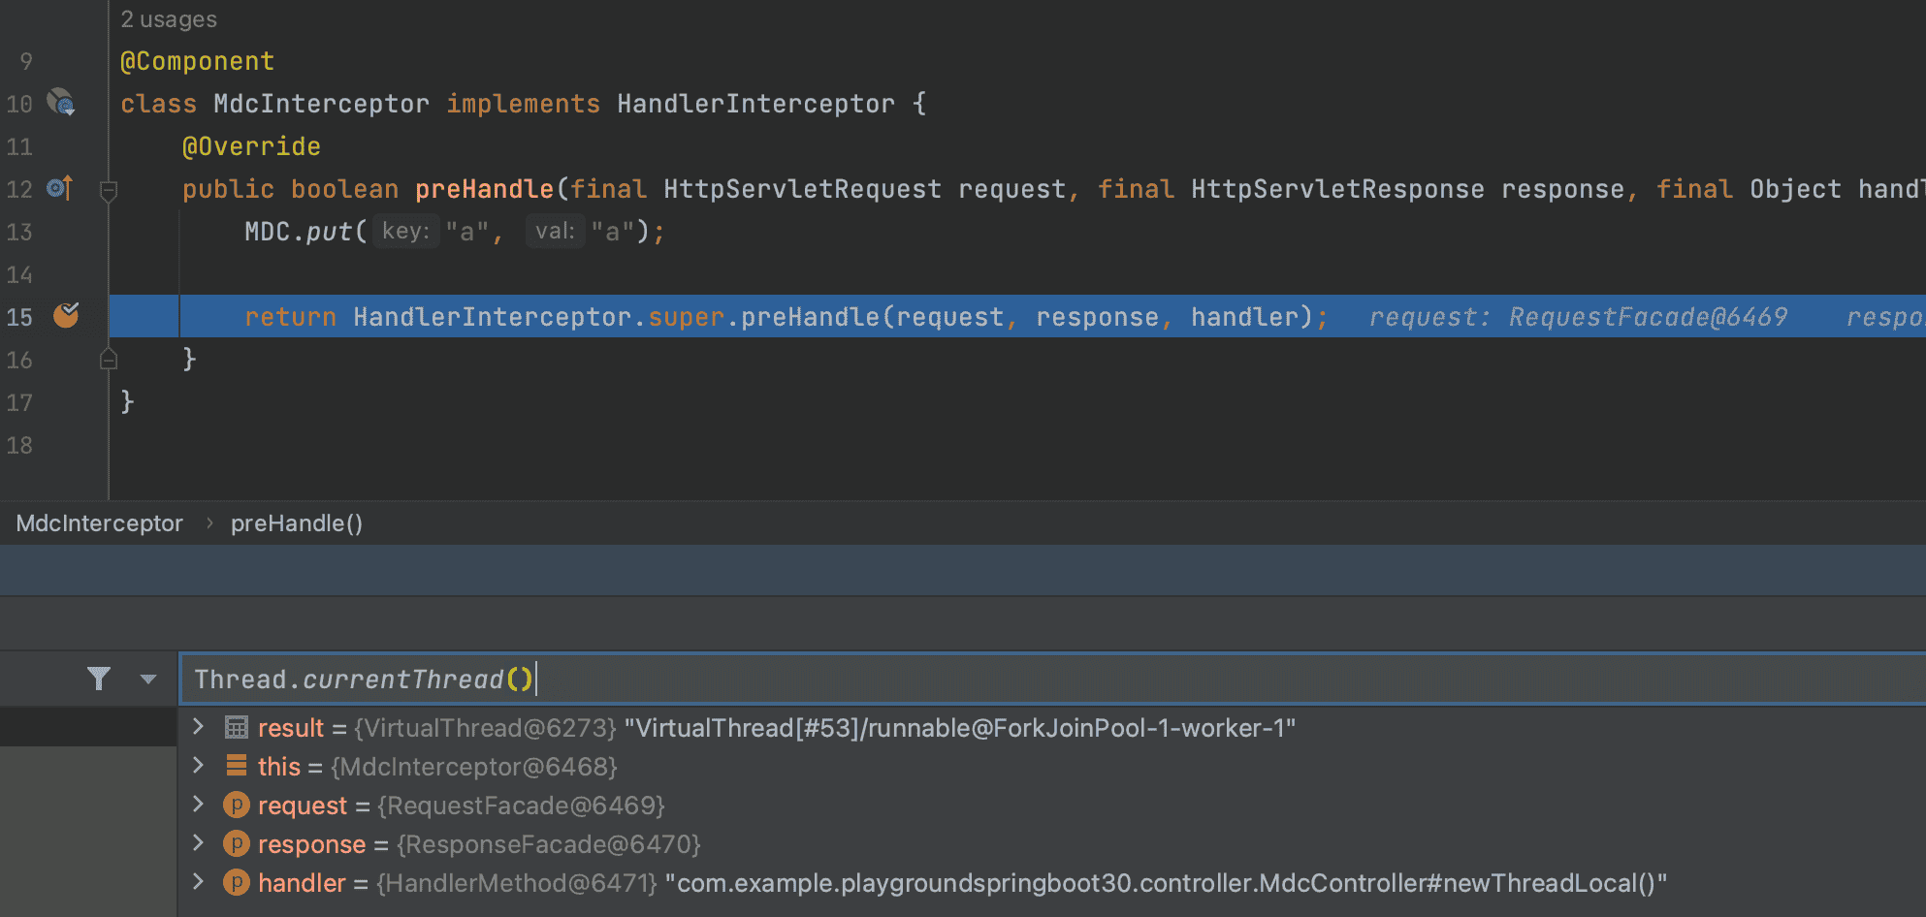Click the this object icon

tap(237, 766)
